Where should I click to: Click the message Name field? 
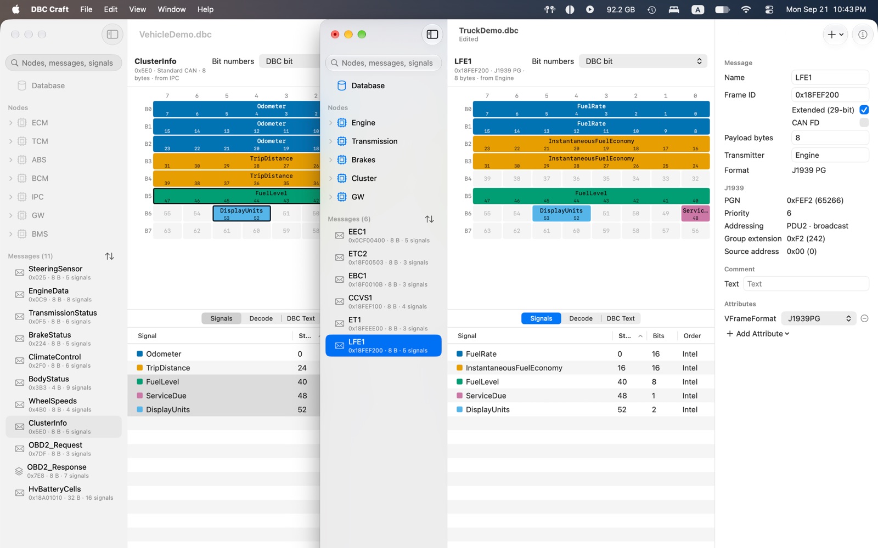(x=830, y=78)
